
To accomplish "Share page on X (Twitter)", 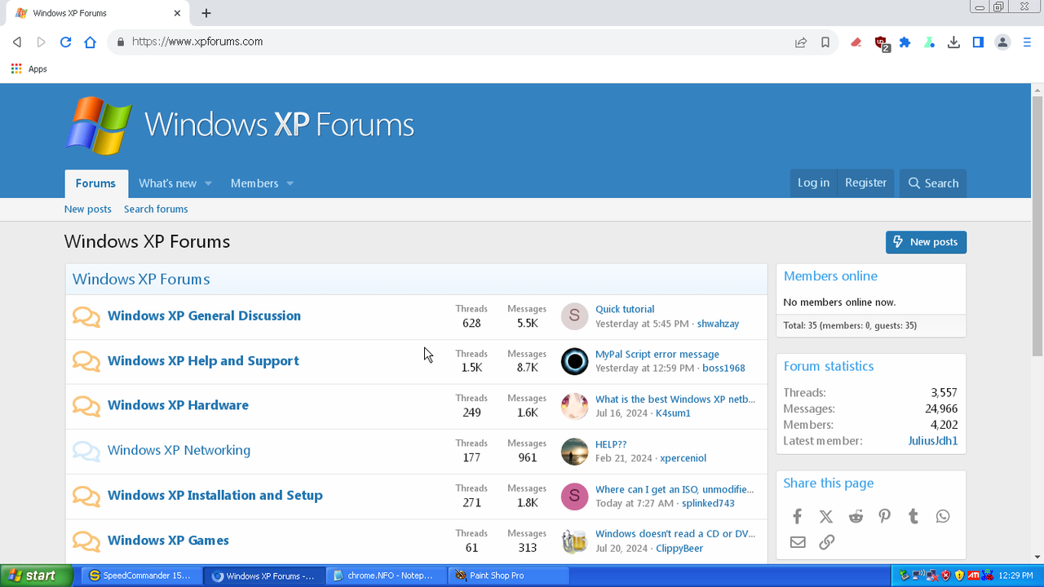I will 826,516.
